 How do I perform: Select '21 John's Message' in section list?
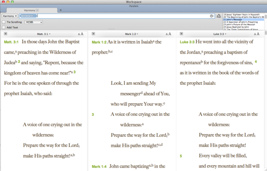tap(243, 20)
